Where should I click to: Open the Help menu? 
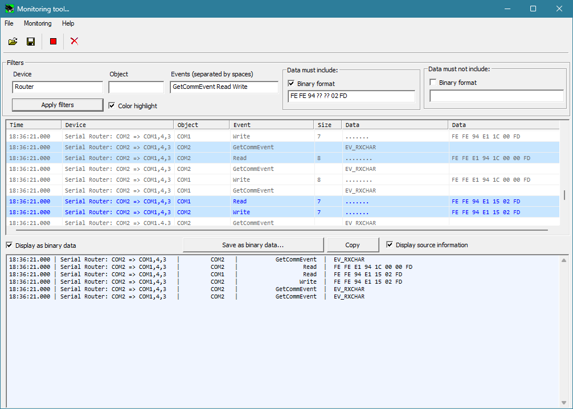coord(68,23)
